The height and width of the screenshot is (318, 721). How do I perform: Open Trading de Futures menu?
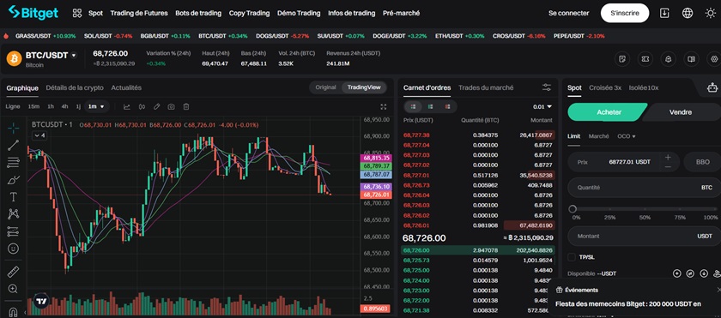(139, 14)
